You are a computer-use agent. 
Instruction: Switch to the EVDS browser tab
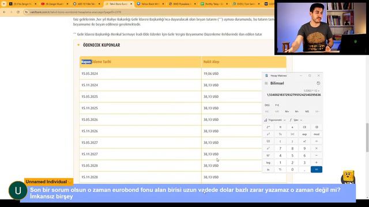tap(246, 4)
